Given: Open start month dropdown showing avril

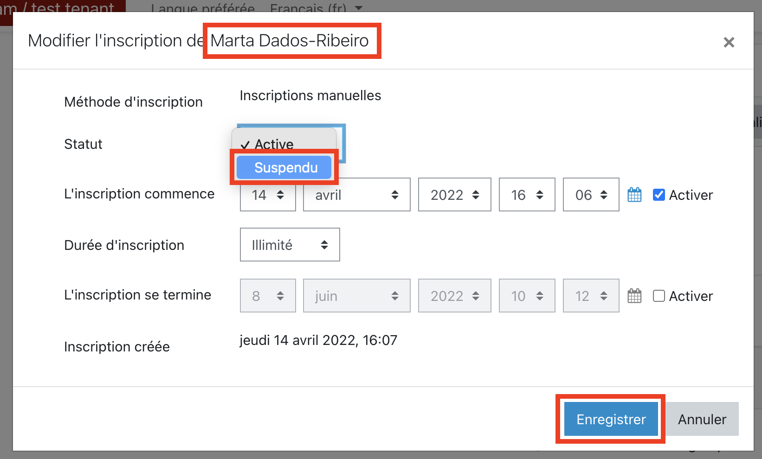Looking at the screenshot, I should point(356,195).
